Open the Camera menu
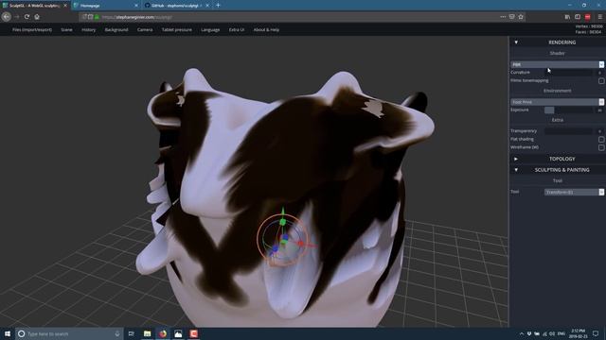This screenshot has width=606, height=340. 145,29
